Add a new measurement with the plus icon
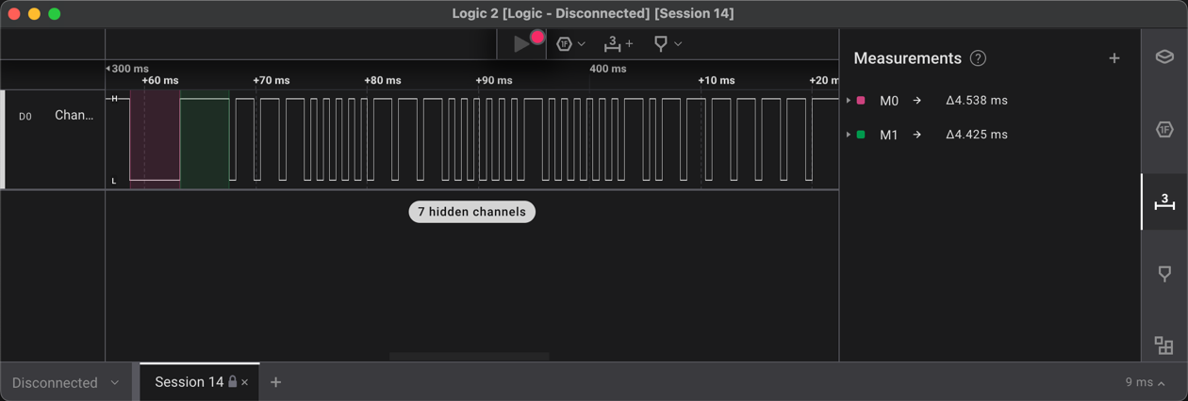The image size is (1188, 401). pyautogui.click(x=1114, y=58)
